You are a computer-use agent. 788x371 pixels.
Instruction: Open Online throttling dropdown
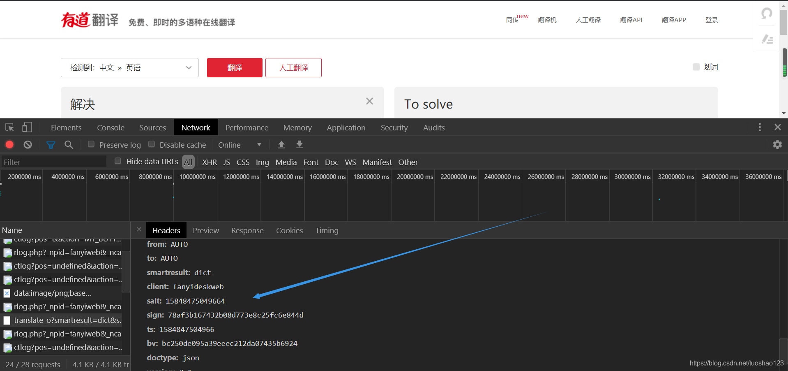pos(240,145)
